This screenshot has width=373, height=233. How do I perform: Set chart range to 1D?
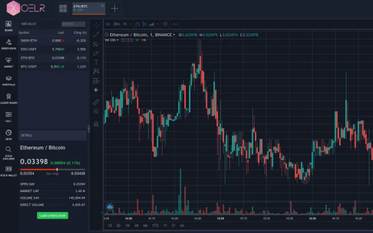click(x=110, y=225)
